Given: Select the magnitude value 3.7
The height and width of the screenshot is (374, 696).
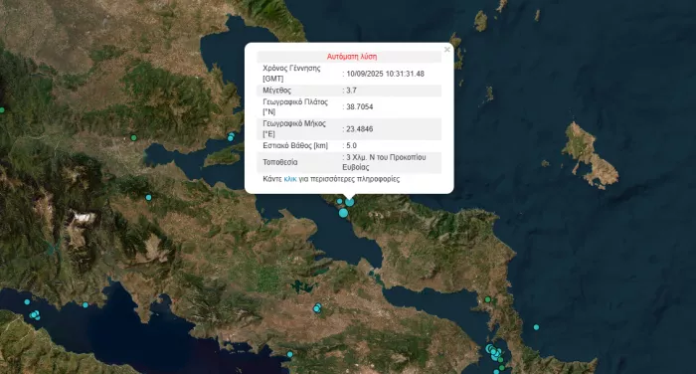Looking at the screenshot, I should (351, 91).
